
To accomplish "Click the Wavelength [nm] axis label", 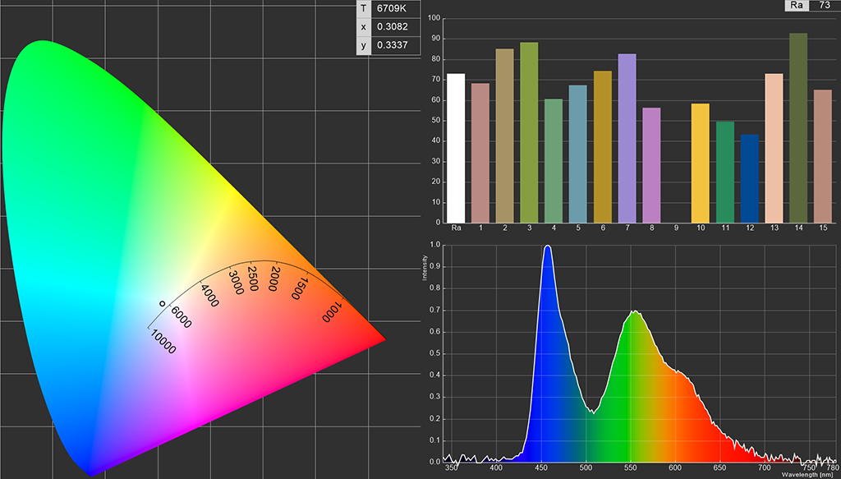I will click(x=807, y=475).
